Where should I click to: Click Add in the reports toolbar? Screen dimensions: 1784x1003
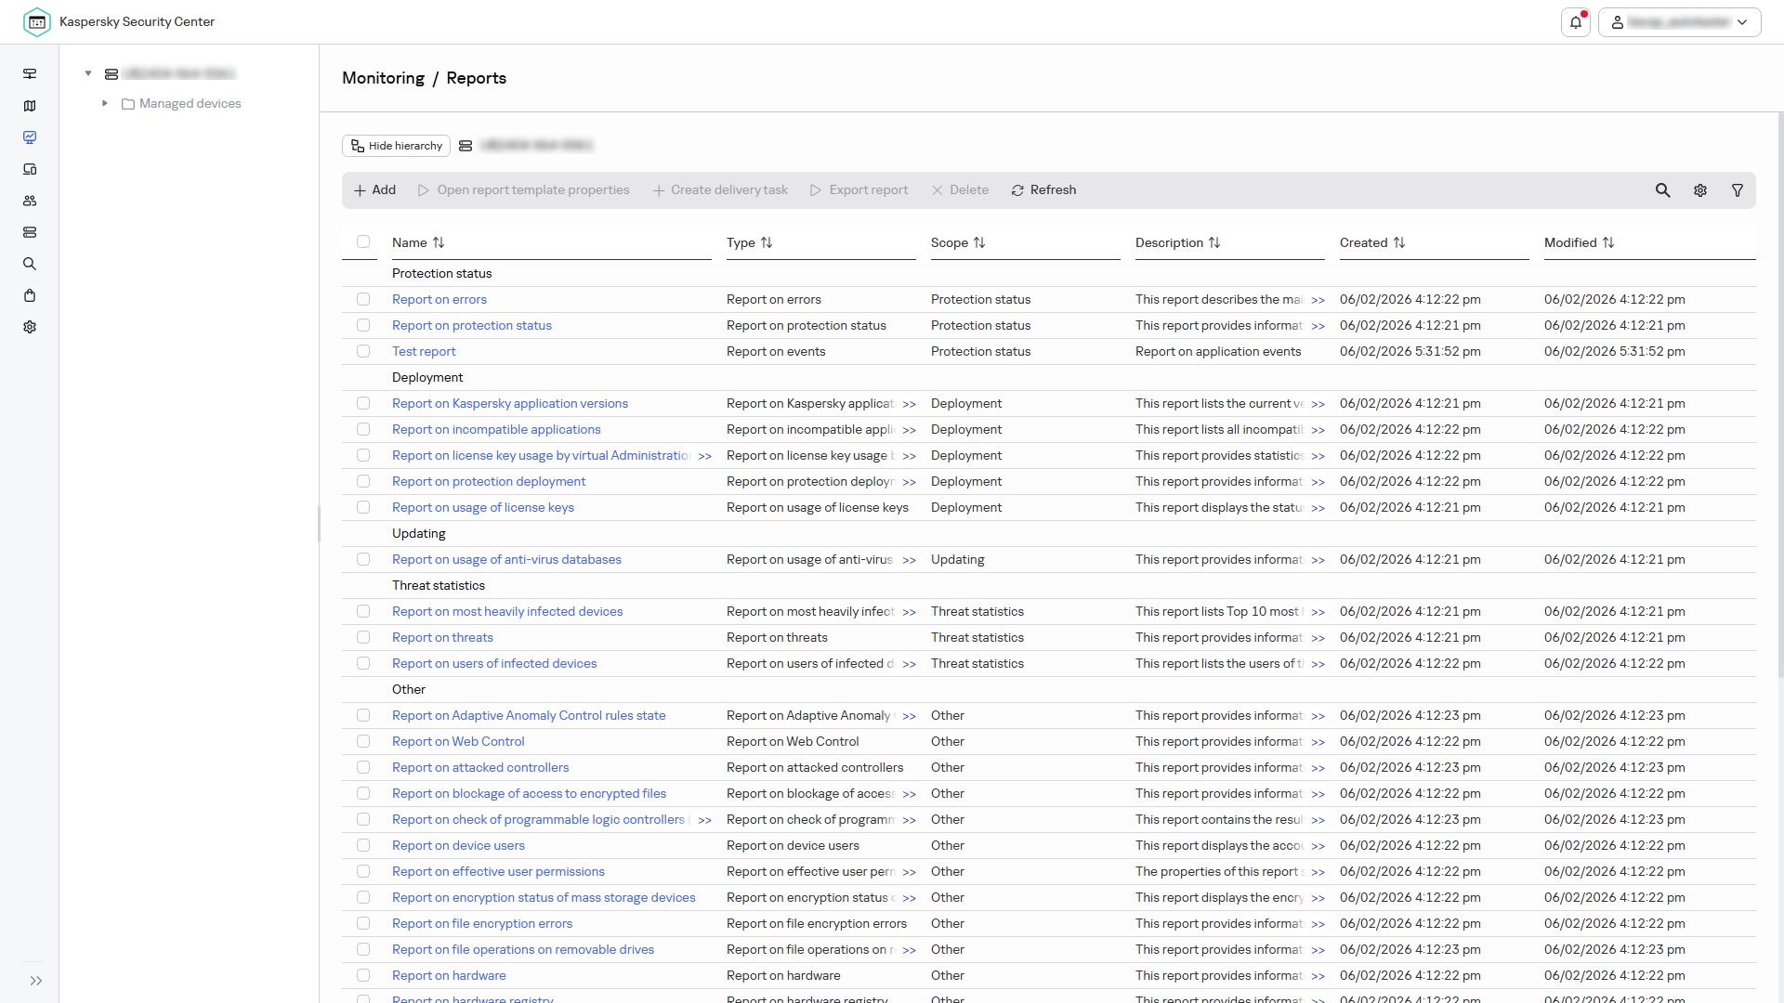pyautogui.click(x=375, y=190)
